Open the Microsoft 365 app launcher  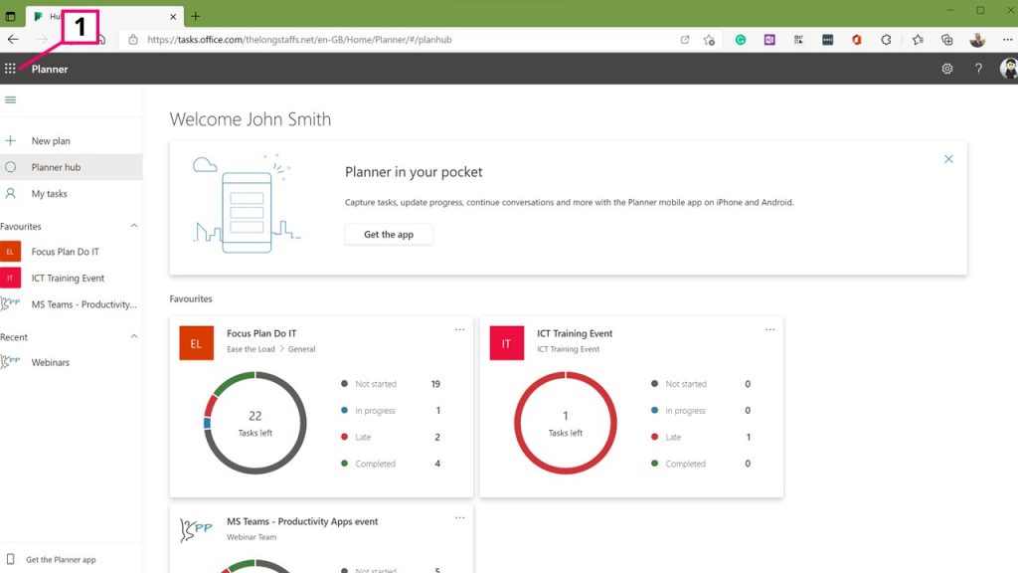[10, 68]
